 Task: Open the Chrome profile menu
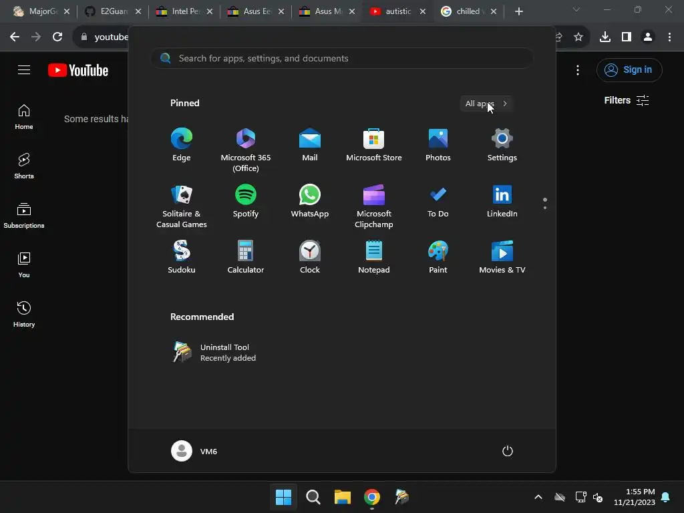[648, 37]
